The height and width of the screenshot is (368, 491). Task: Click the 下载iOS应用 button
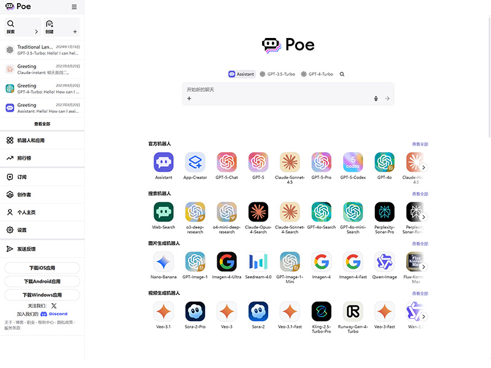42,267
